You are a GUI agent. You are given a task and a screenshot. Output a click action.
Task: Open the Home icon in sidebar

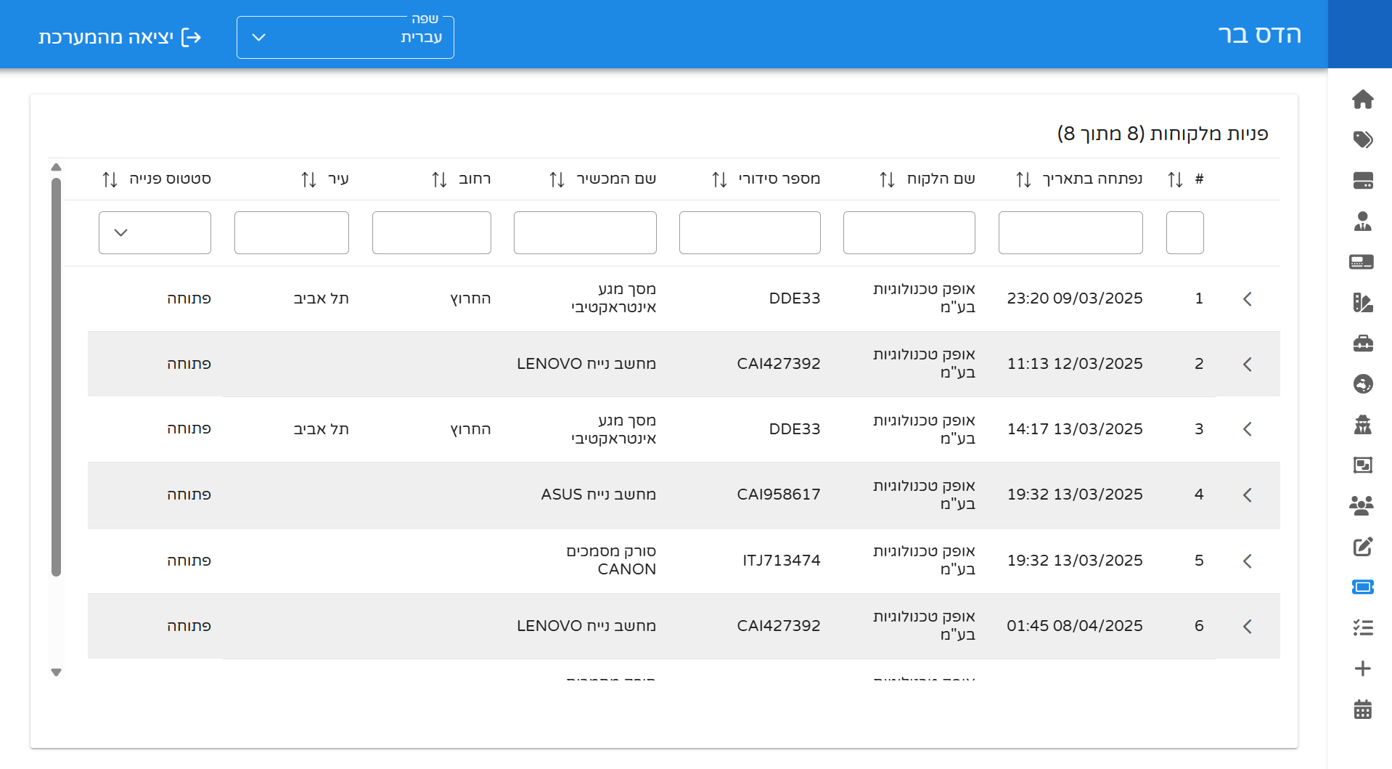coord(1362,99)
